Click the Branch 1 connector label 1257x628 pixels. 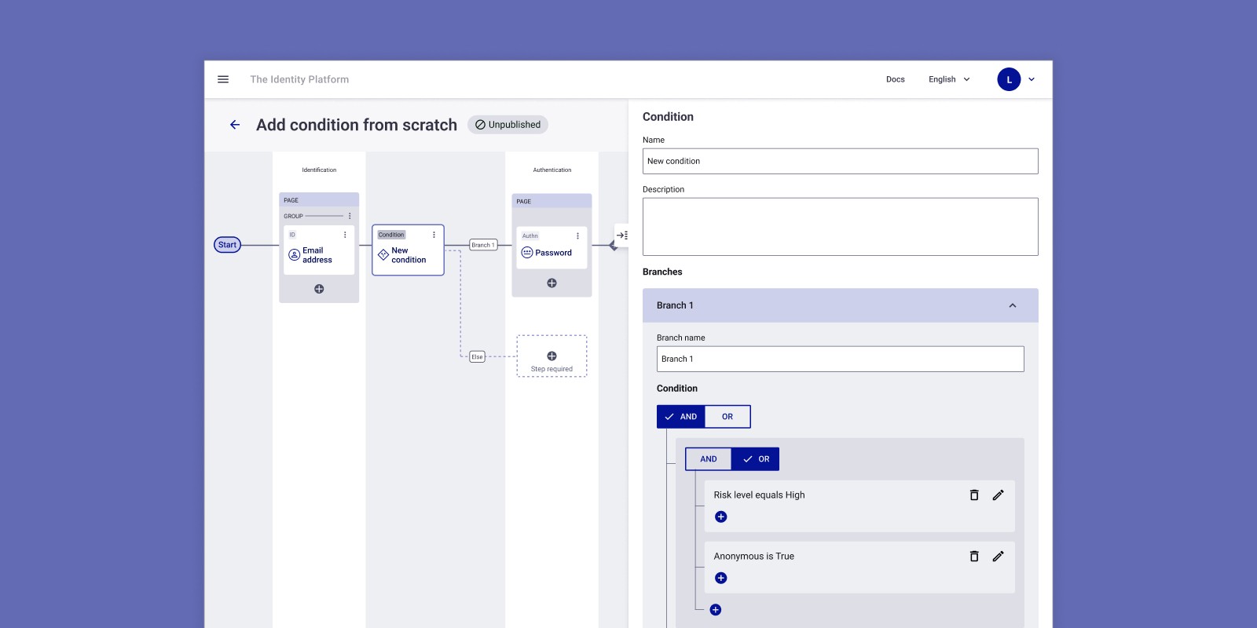coord(483,245)
